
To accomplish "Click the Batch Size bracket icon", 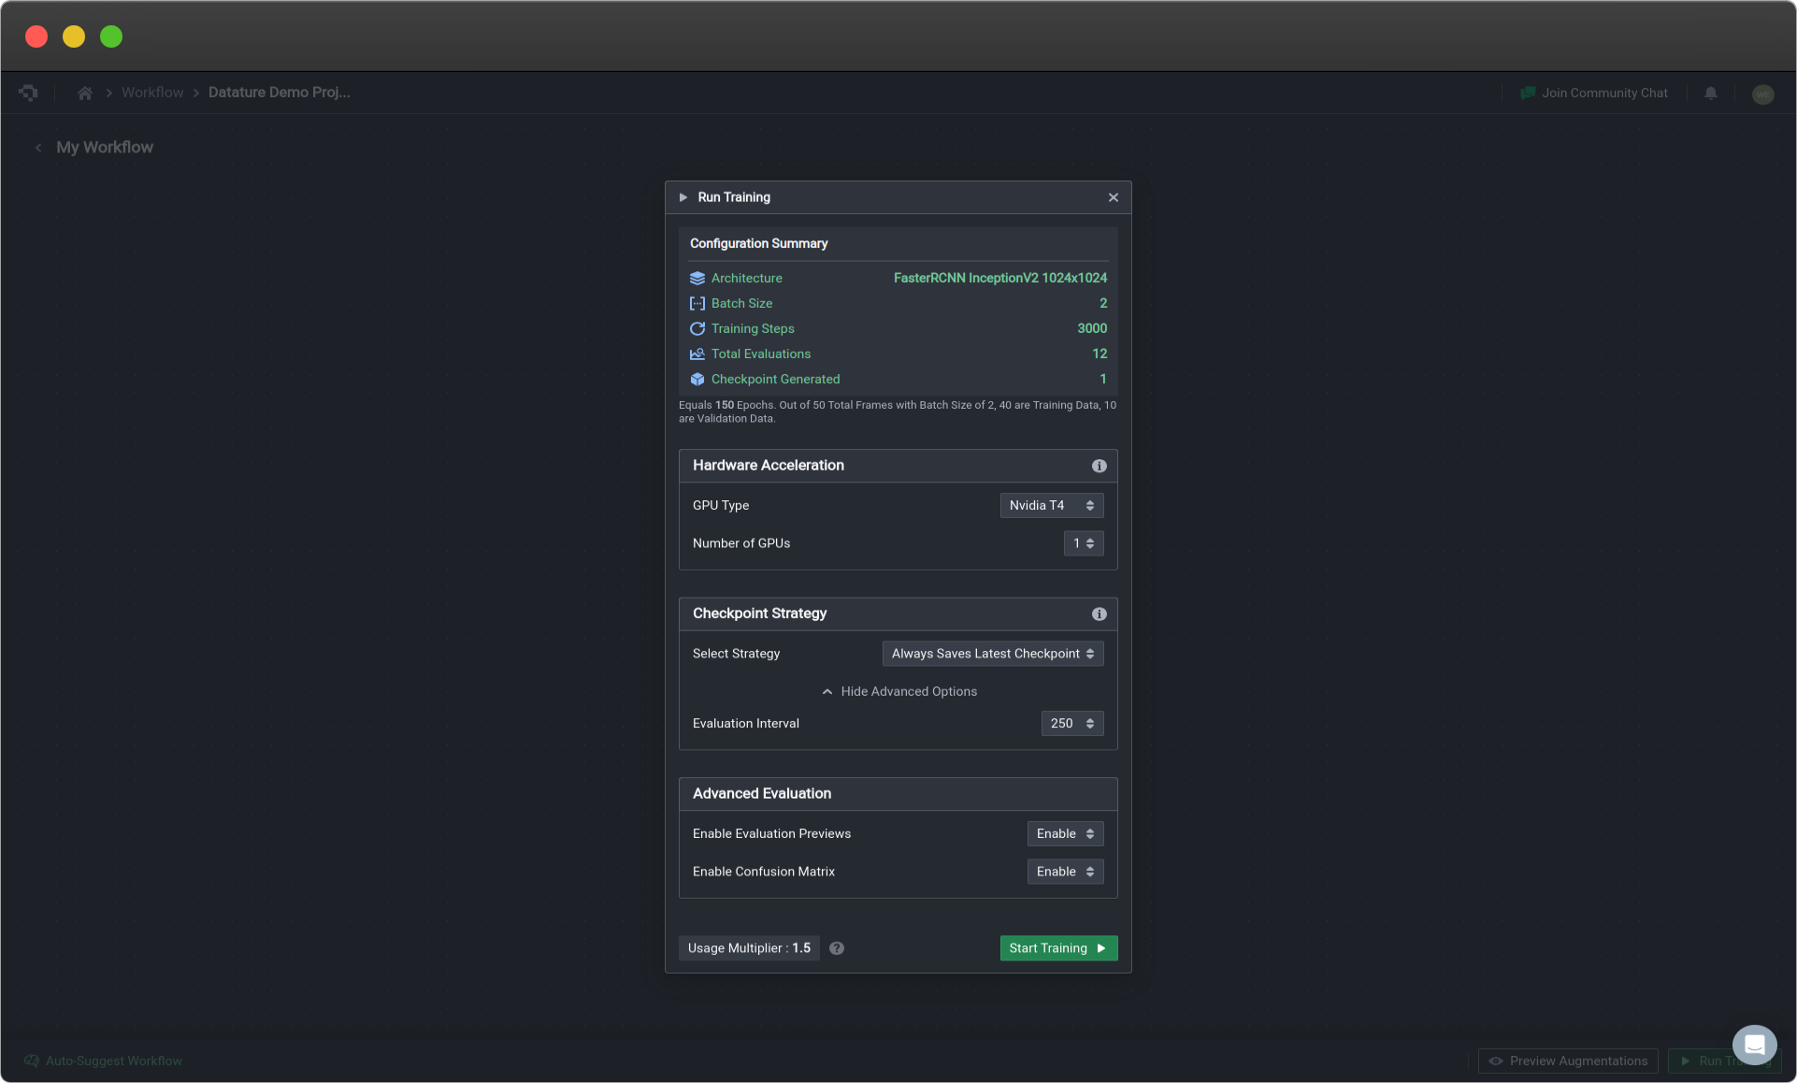I will tap(696, 303).
